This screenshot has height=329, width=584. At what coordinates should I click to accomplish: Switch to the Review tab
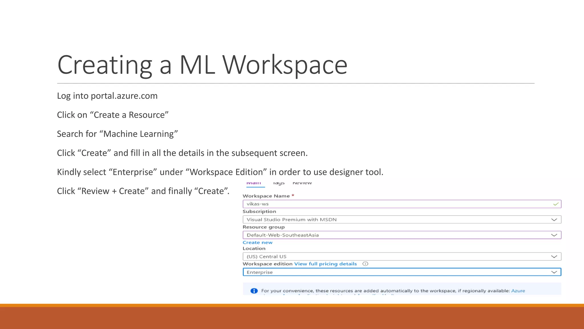pyautogui.click(x=302, y=183)
